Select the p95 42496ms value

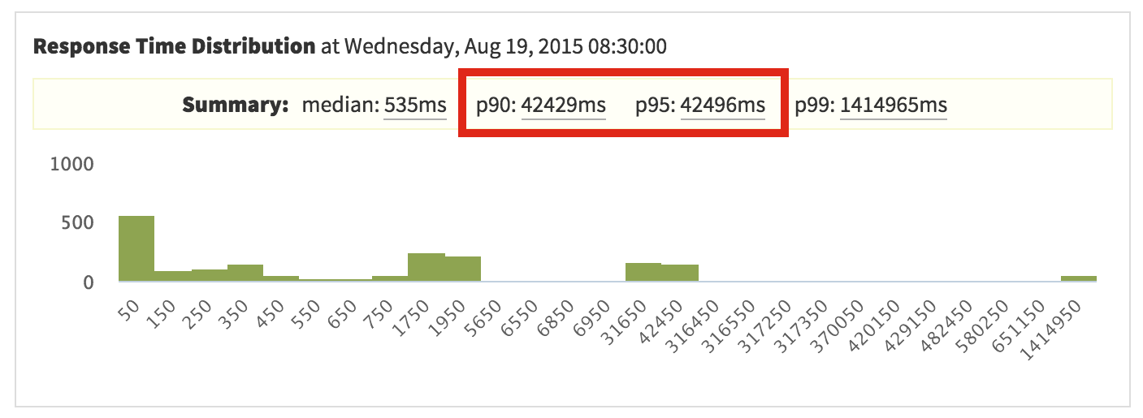pos(722,106)
